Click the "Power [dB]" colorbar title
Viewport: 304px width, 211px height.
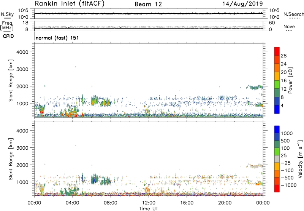tap(290, 80)
